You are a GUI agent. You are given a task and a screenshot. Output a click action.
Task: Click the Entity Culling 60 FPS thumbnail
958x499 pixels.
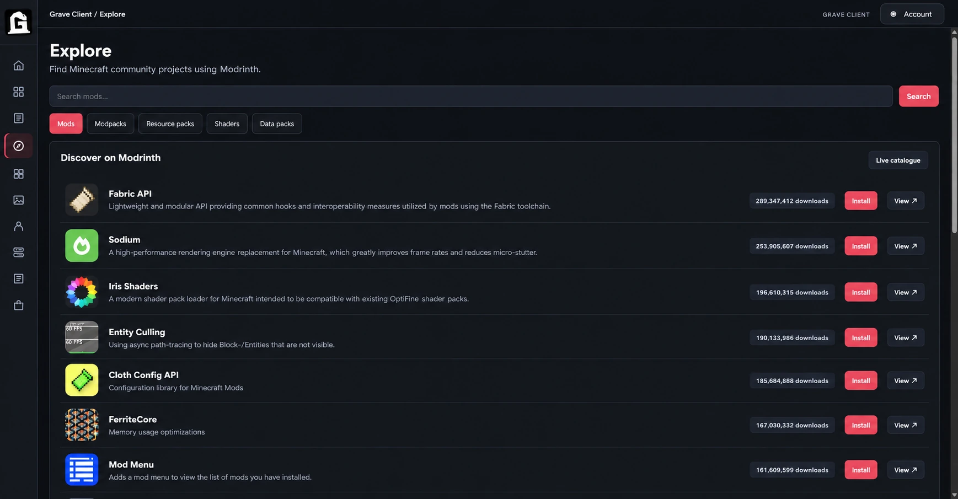82,337
